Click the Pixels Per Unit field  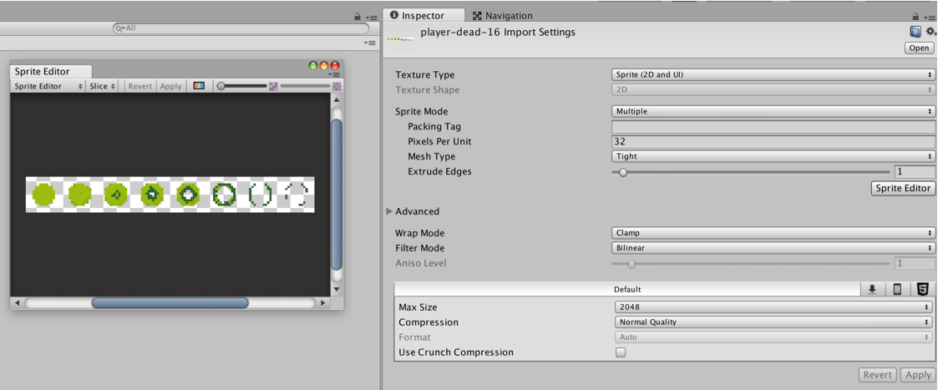click(773, 141)
